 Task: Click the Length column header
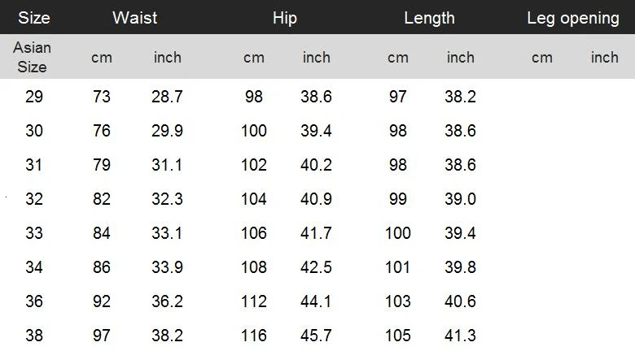(429, 18)
